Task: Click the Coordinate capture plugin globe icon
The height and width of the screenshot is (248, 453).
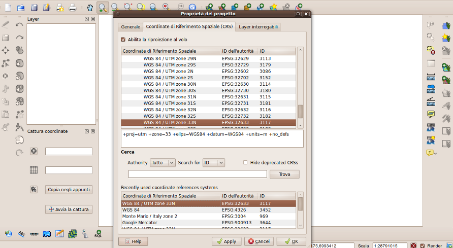Action: click(8, 234)
